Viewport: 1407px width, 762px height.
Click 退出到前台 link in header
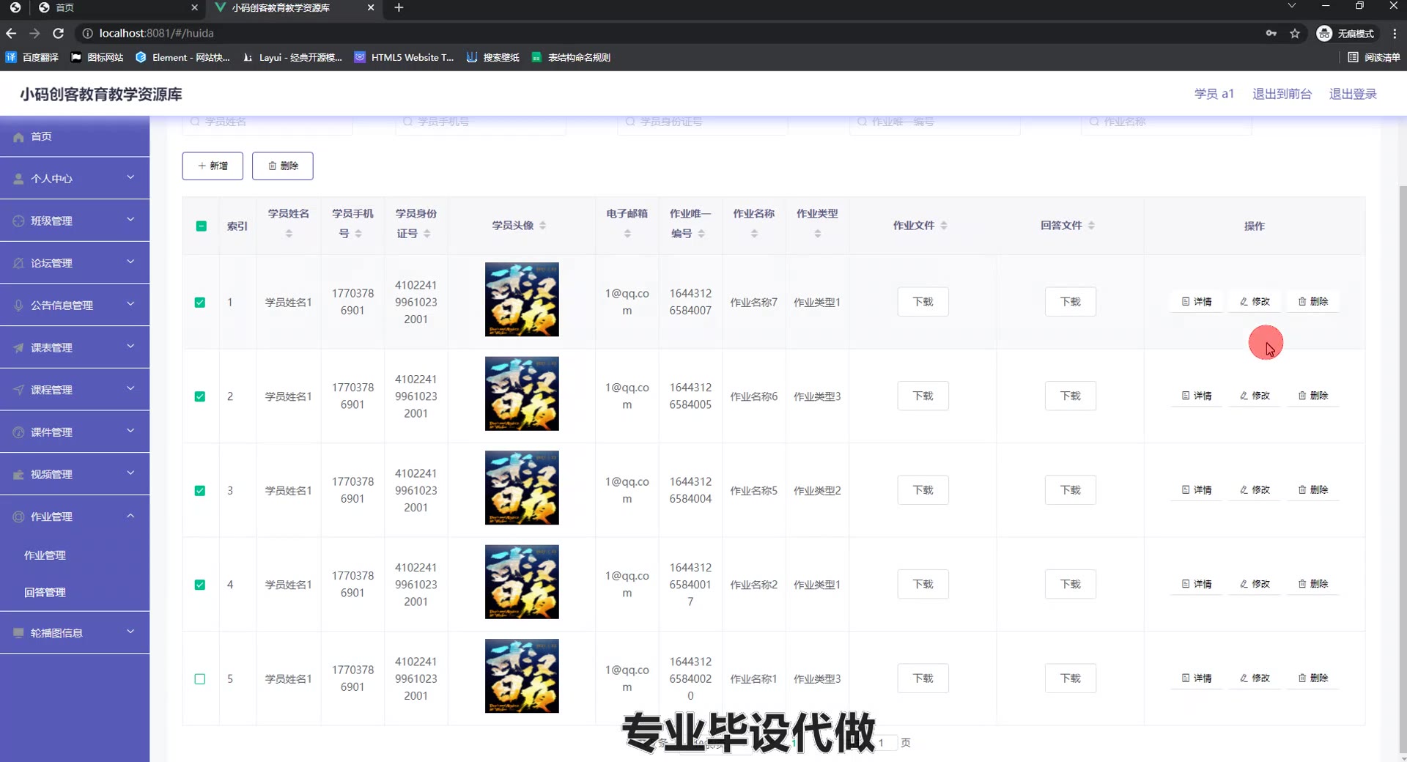tap(1282, 94)
